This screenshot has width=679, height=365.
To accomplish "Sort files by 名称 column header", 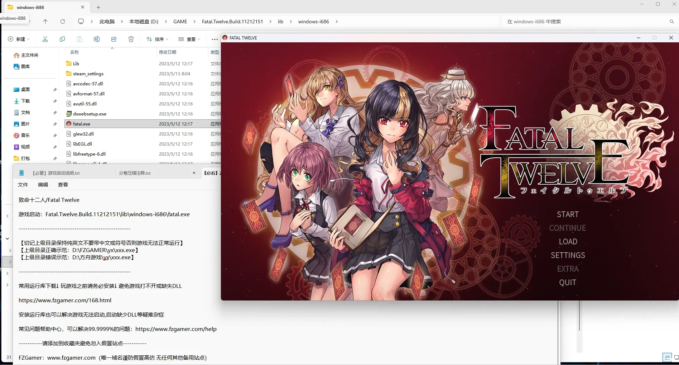I will pyautogui.click(x=74, y=52).
